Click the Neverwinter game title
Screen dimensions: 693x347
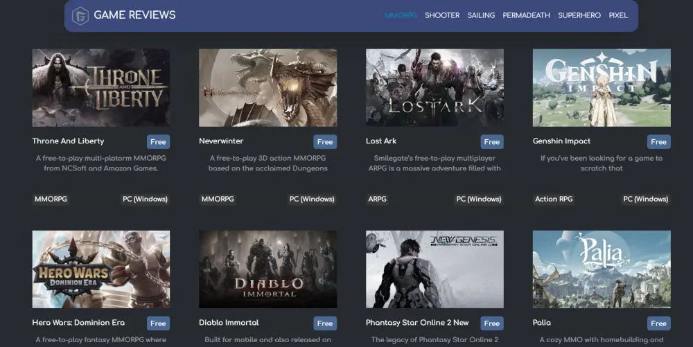(221, 141)
